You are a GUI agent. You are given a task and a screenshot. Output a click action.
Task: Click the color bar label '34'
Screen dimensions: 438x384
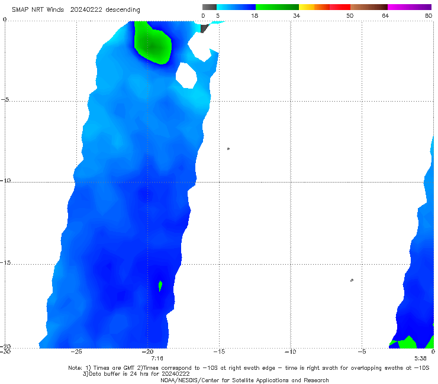tap(297, 15)
